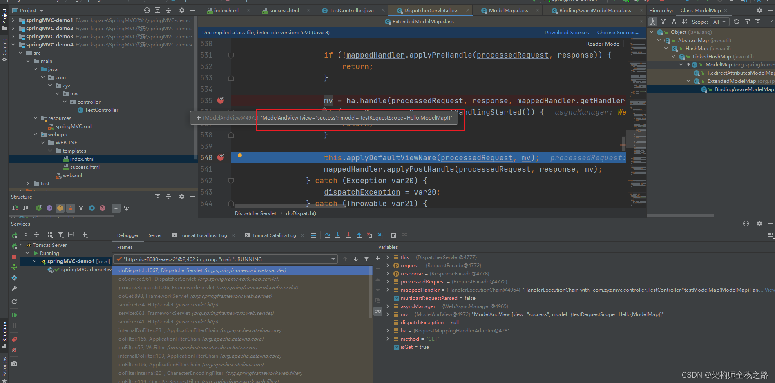Click Mute Breakpoints icon in Services sidebar
Viewport: 775px width, 383px height.
point(14,350)
